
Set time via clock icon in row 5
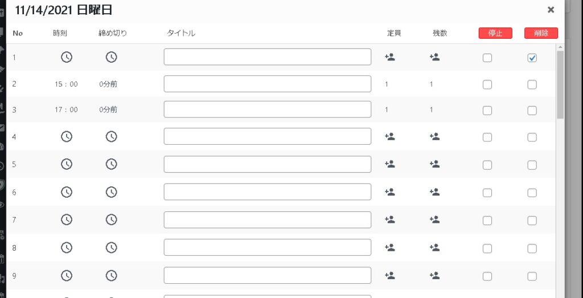(x=67, y=164)
